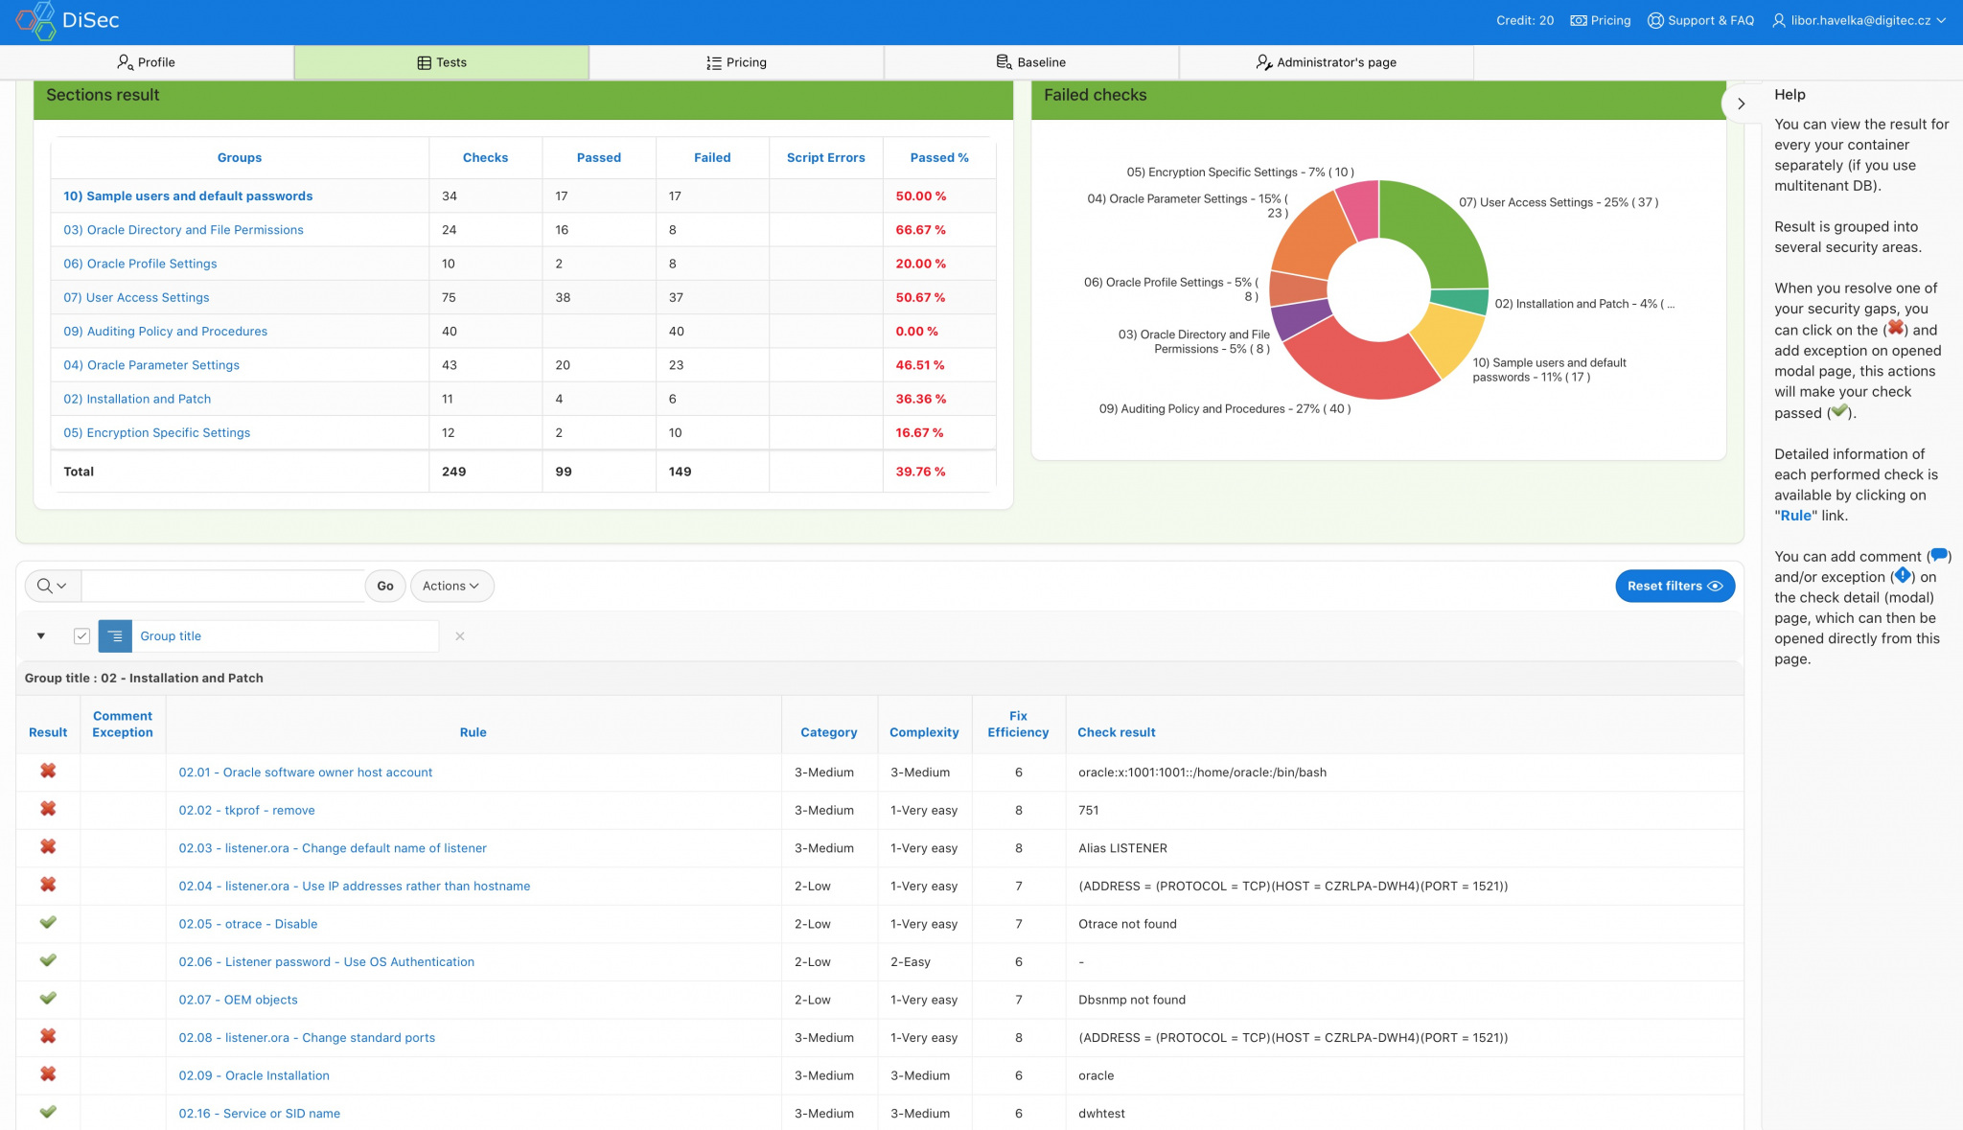Click the DiSec hexagon logo
Viewport: 1963px width, 1130px height.
pos(35,21)
